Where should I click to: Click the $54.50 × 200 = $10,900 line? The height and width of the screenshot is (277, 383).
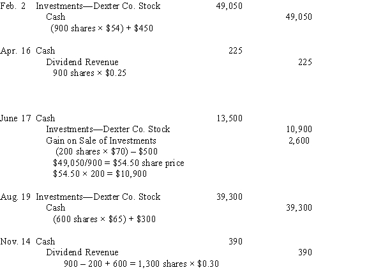pyautogui.click(x=100, y=174)
